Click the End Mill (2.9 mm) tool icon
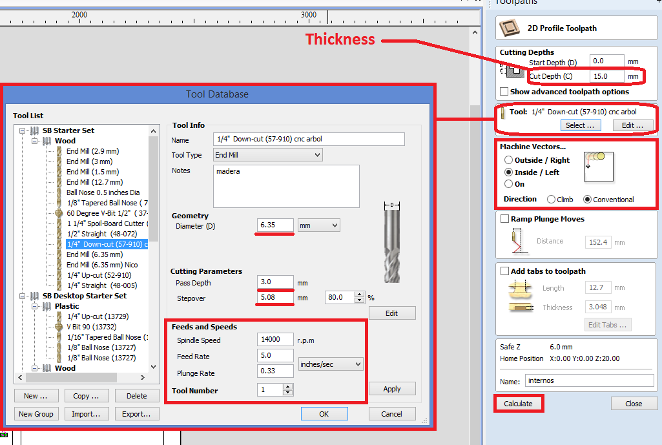The image size is (662, 445). click(59, 151)
